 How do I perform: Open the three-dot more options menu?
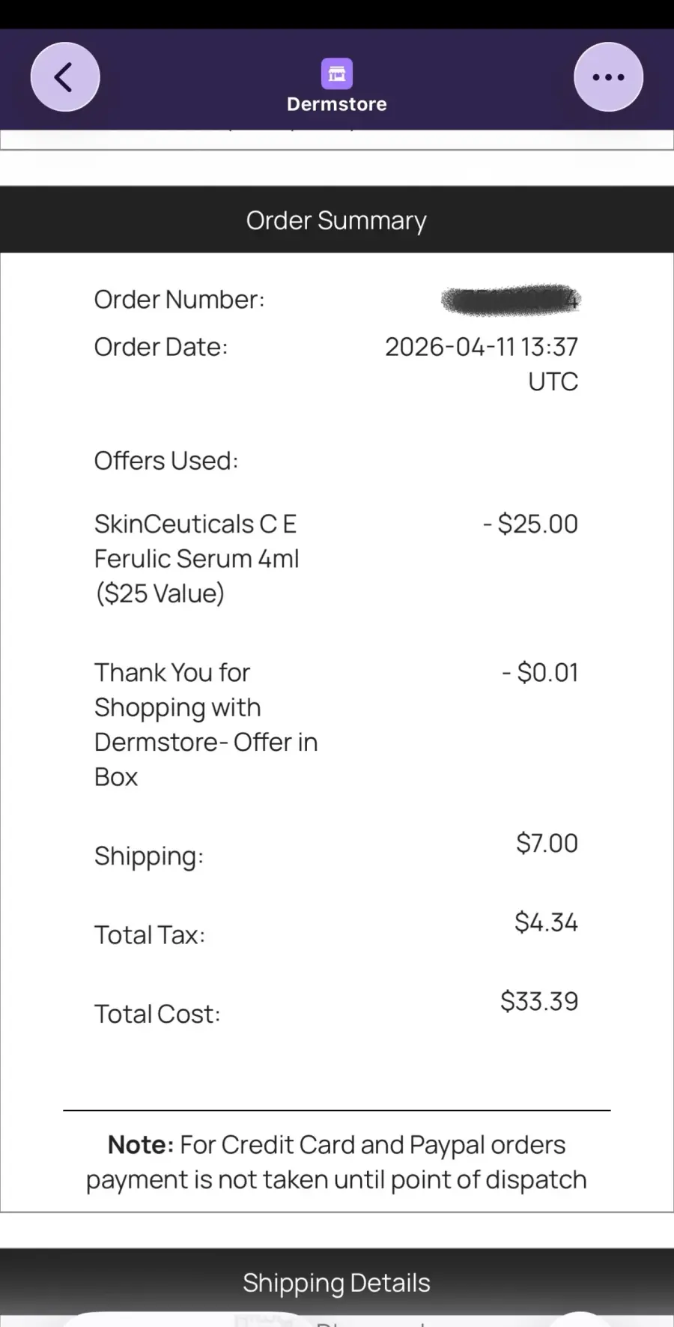(x=608, y=77)
